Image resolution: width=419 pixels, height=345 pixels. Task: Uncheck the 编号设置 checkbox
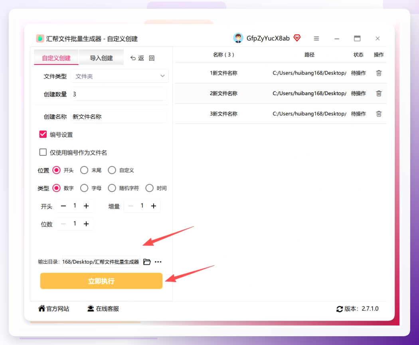coord(43,134)
